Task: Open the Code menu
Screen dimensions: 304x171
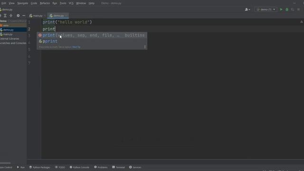Action: [34, 3]
